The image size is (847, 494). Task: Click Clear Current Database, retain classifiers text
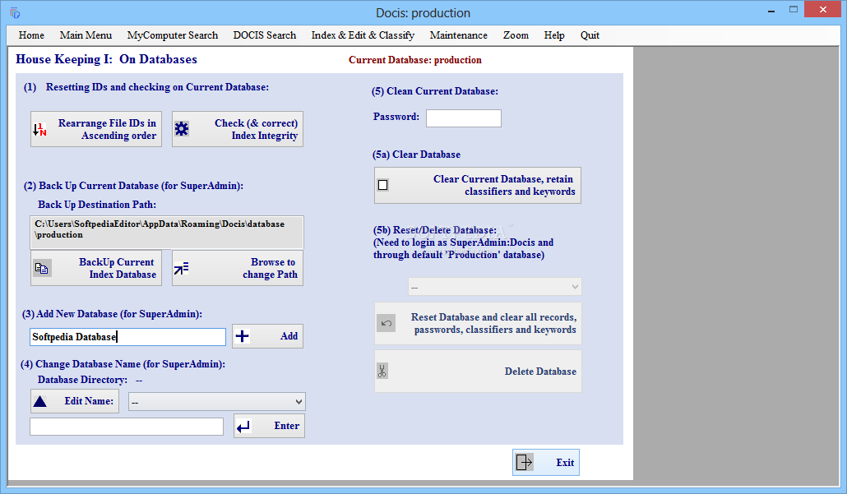[x=503, y=185]
